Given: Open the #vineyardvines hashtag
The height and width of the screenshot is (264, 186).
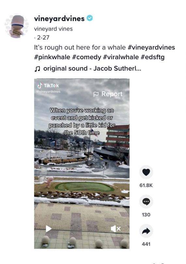Looking at the screenshot, I should tap(151, 47).
